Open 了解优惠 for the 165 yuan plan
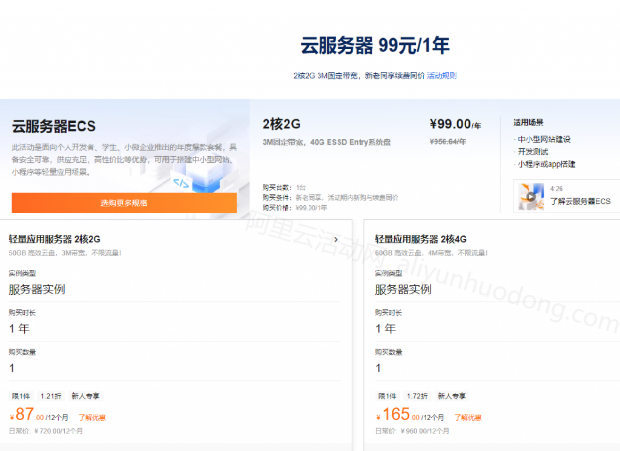 pos(468,418)
